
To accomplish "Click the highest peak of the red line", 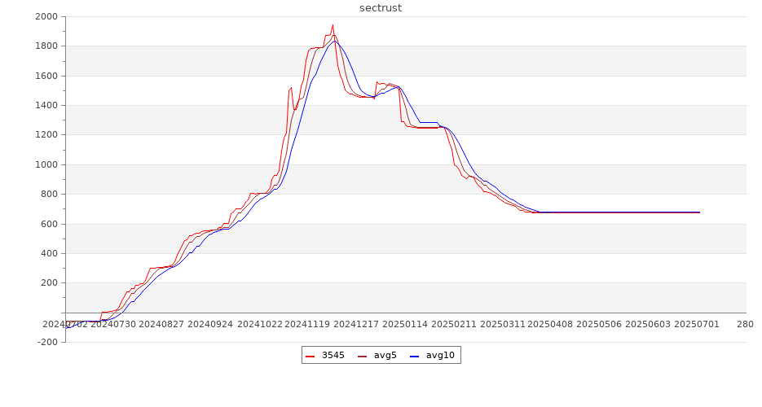I will click(333, 24).
